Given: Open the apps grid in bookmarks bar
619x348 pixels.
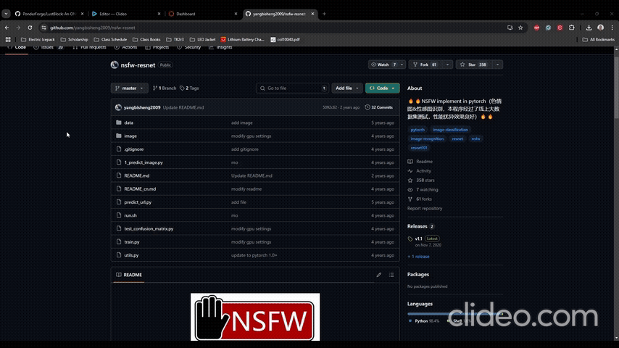Looking at the screenshot, I should click(x=8, y=39).
